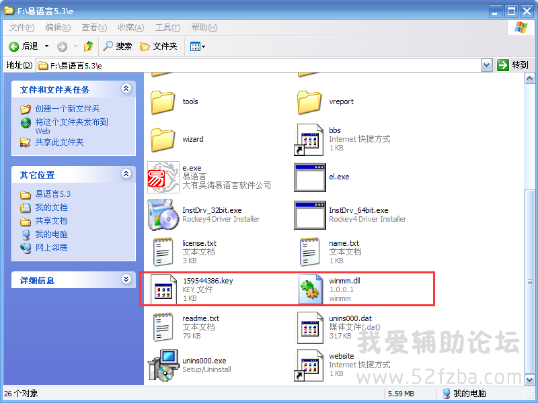
Task: Open the 收藏(A) menu
Action: point(130,28)
